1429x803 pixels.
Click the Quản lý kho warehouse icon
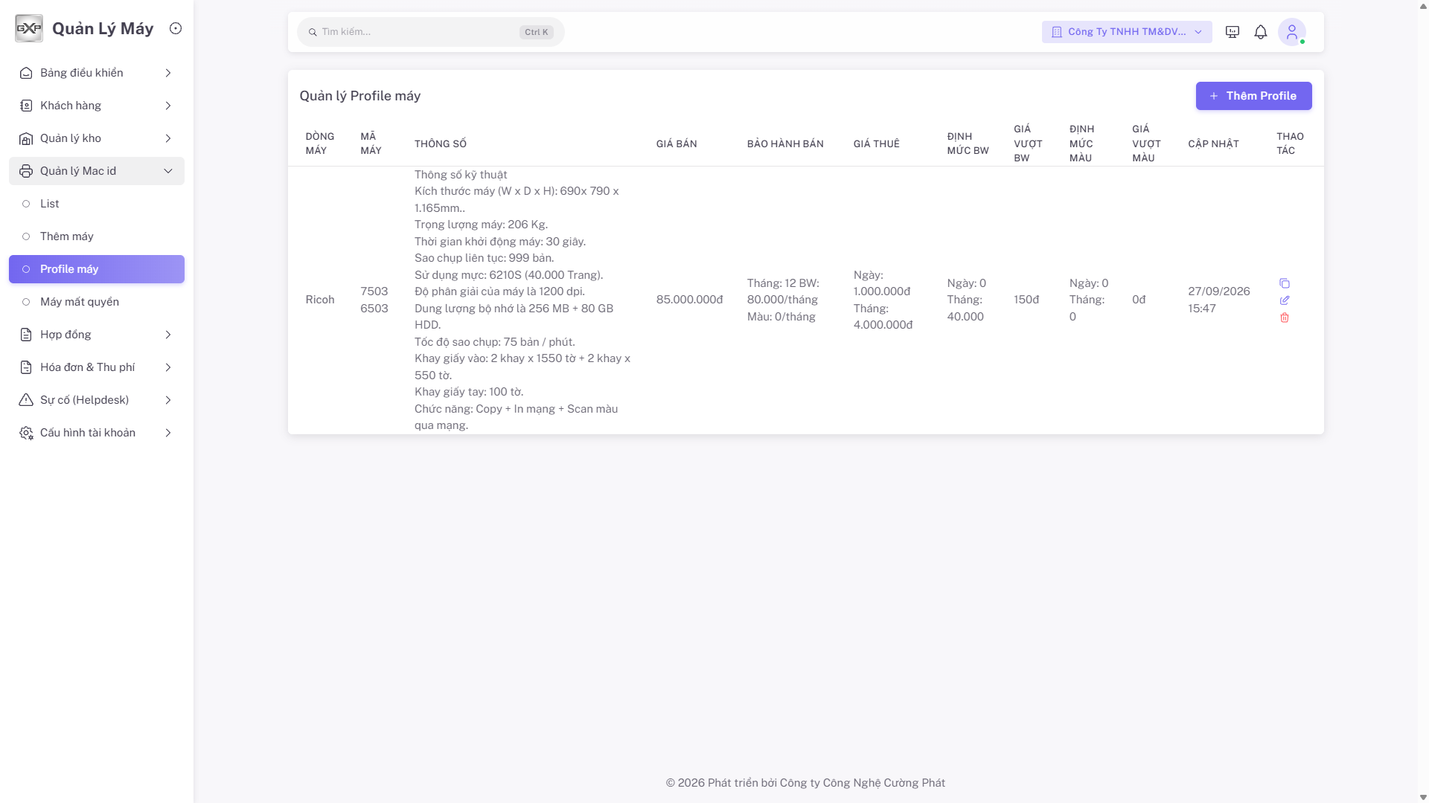(x=26, y=138)
